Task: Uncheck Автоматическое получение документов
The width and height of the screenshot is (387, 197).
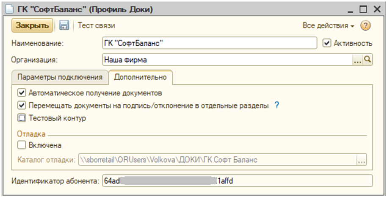Action: [x=22, y=92]
